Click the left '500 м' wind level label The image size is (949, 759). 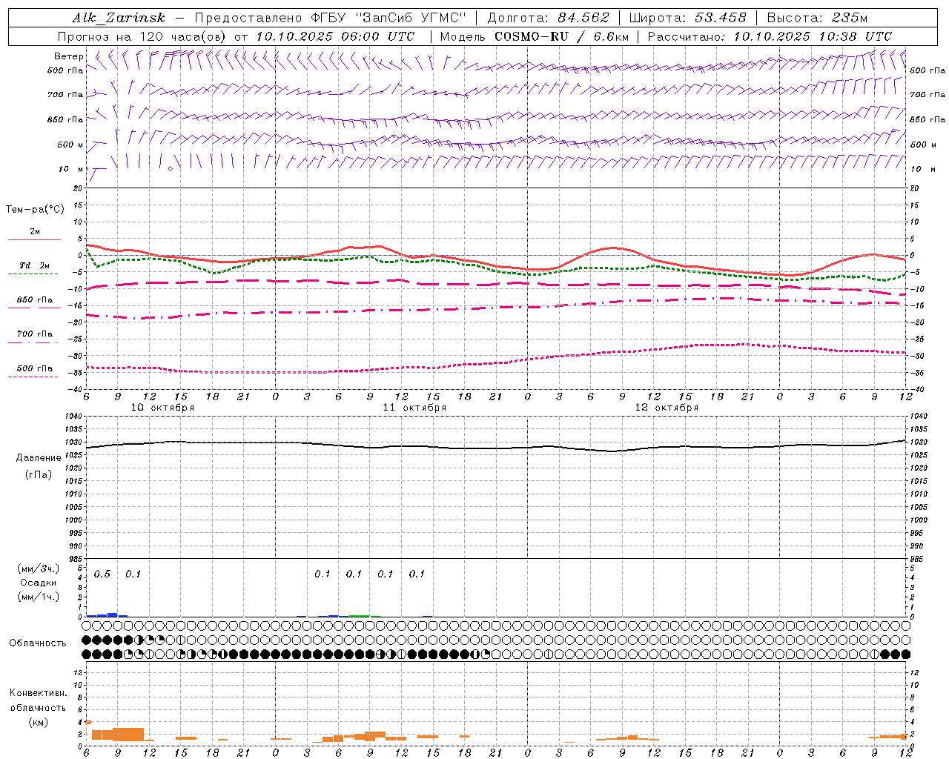tap(70, 145)
